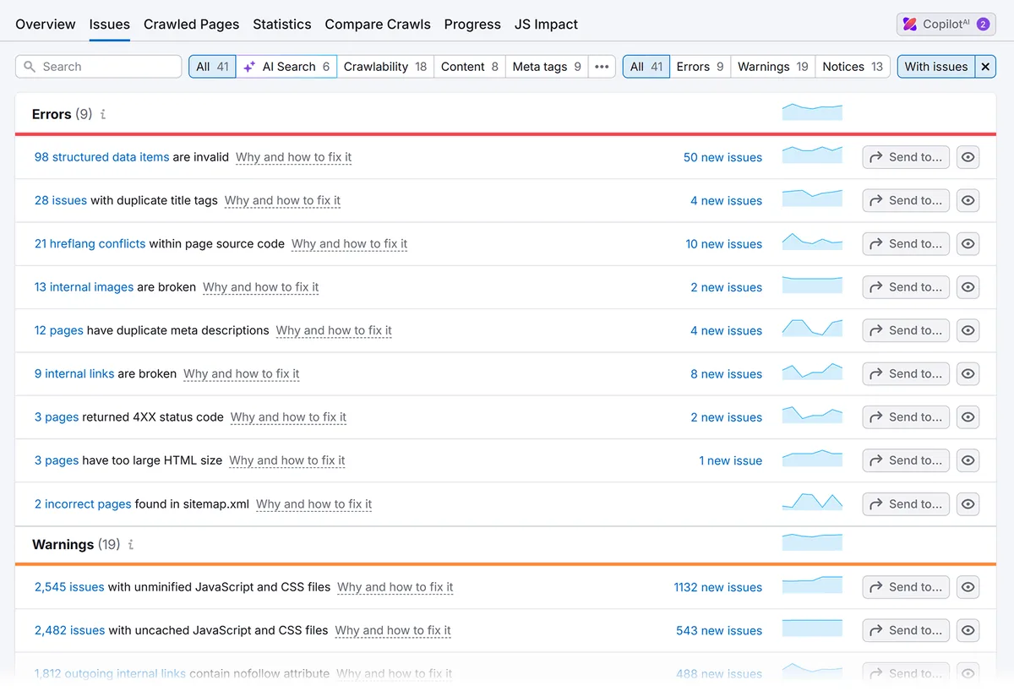Viewport: 1014px width, 691px height.
Task: Click the issues search field
Action: click(99, 67)
